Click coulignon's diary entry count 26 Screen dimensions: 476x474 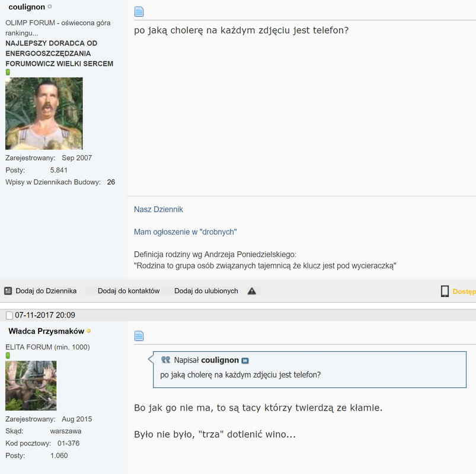(x=111, y=182)
